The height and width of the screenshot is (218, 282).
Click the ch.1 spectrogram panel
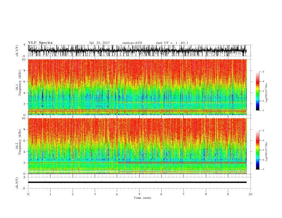click(137, 87)
